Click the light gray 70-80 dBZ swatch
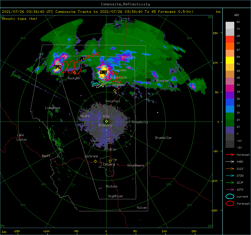The height and width of the screenshot is (235, 251). [230, 25]
